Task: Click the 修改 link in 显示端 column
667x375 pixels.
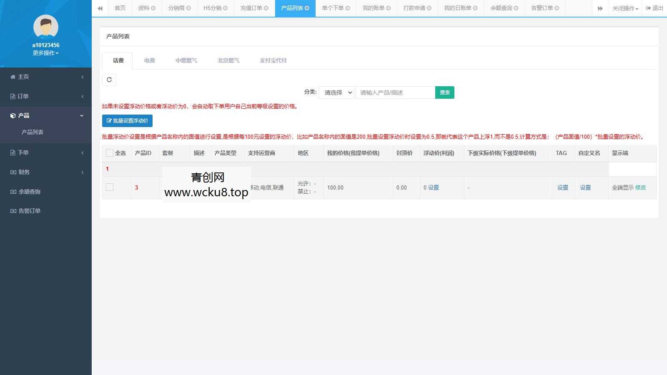Action: (640, 187)
